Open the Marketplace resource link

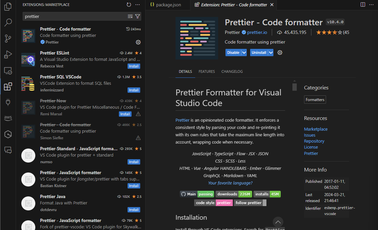[316, 129]
